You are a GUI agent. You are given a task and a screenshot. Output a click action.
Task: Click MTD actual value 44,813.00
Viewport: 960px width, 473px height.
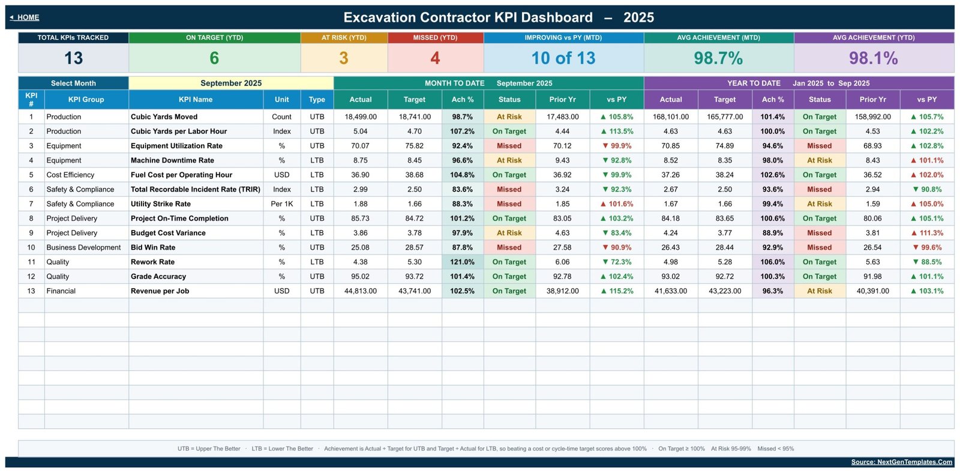click(x=361, y=291)
